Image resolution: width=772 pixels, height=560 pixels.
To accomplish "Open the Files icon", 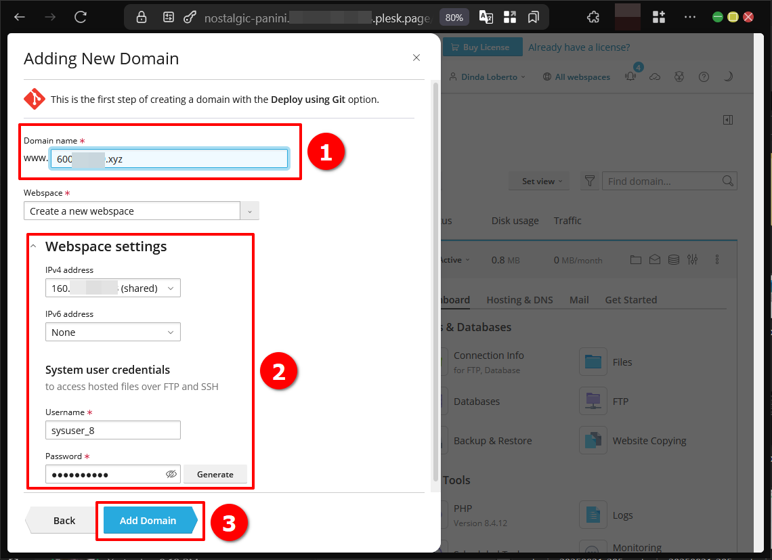I will pos(593,362).
